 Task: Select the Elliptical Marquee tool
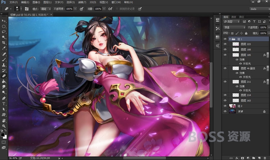[x=4, y=26]
